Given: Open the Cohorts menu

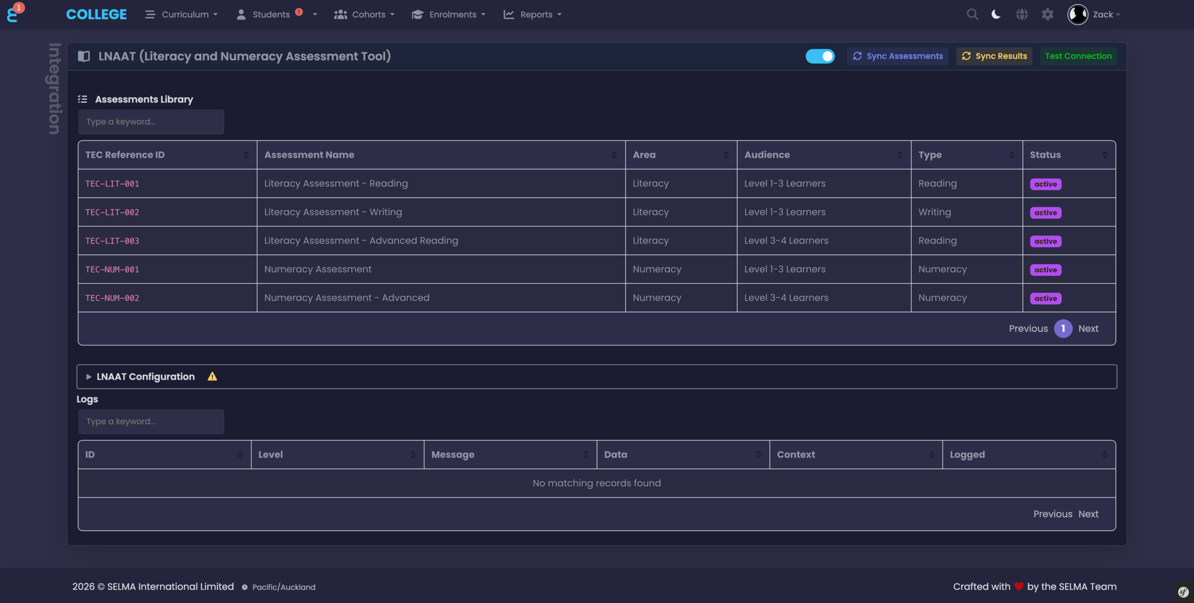Looking at the screenshot, I should coord(369,14).
